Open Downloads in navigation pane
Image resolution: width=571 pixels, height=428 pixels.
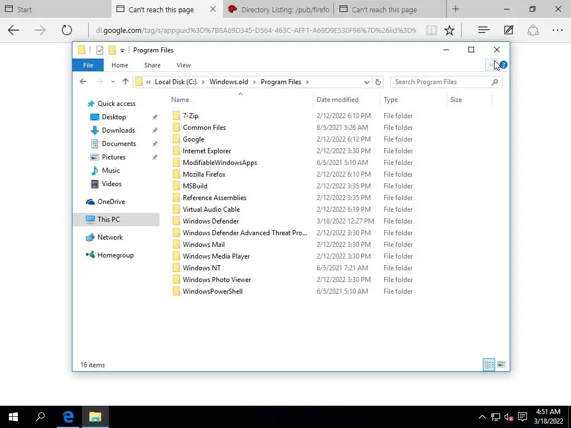tap(118, 130)
